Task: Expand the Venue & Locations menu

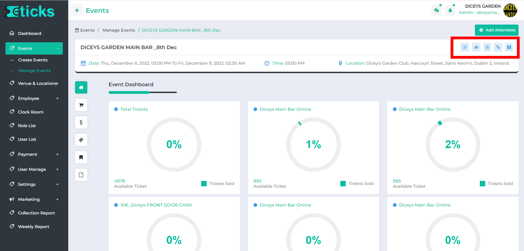Action: [58, 83]
